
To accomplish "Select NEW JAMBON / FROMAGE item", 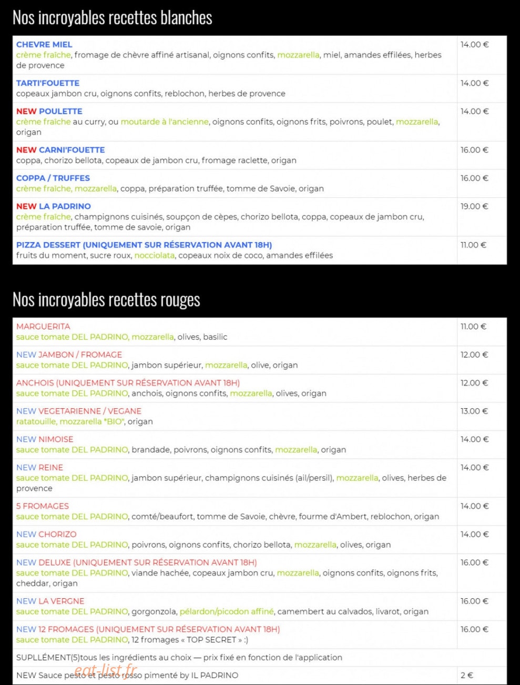I will pyautogui.click(x=69, y=355).
